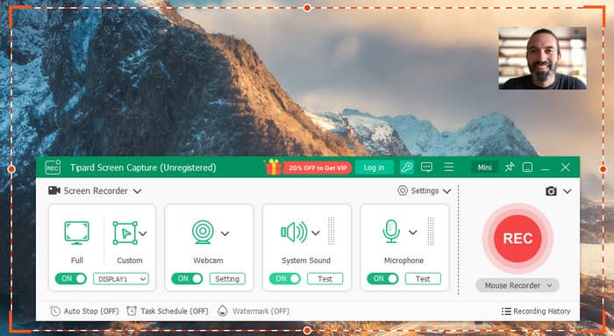Expand the Custom region dropdown arrow
This screenshot has height=336, width=614.
coord(143,233)
